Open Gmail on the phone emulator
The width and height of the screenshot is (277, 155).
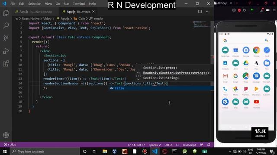pos(225,76)
